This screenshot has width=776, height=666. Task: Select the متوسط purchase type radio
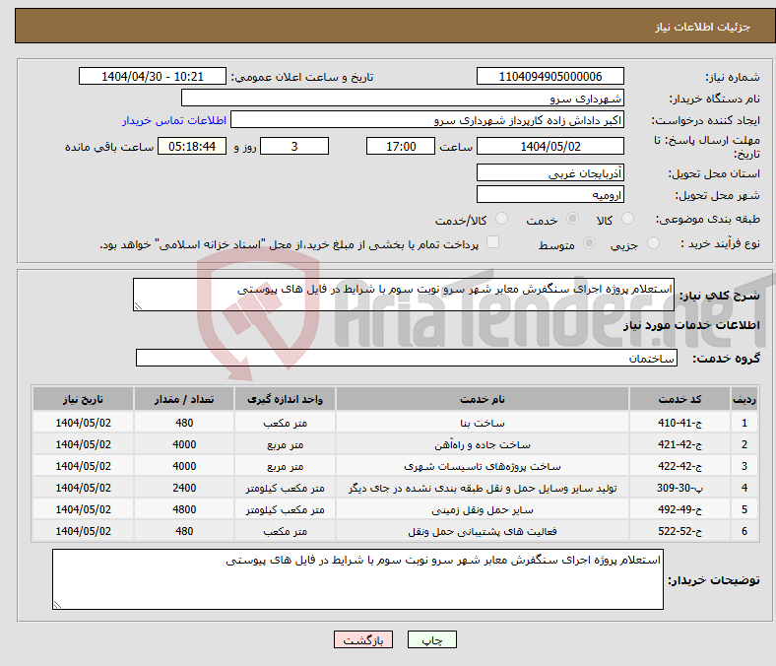click(590, 242)
